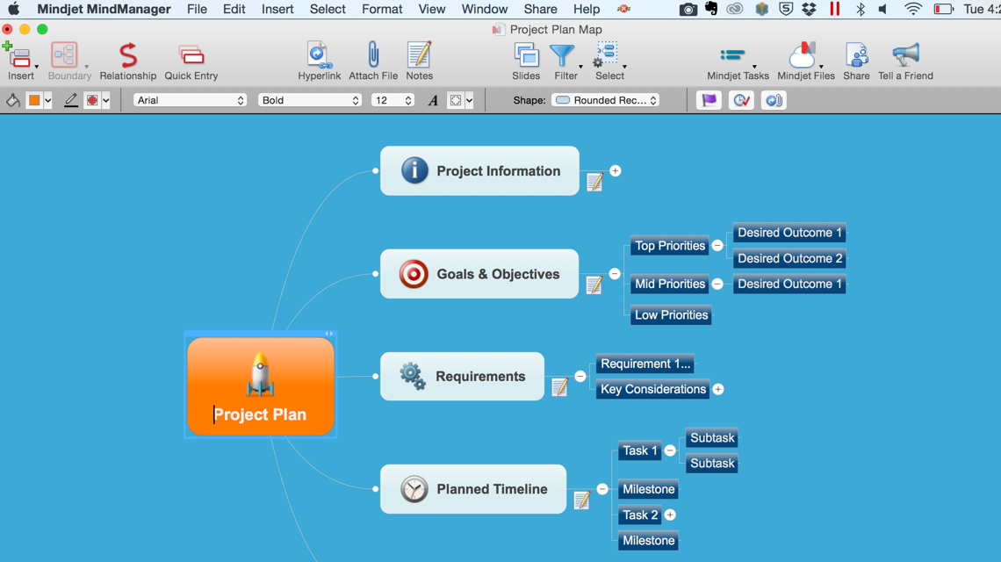Select the Top Priorities subtopic
This screenshot has height=562, width=1001.
pyautogui.click(x=670, y=246)
